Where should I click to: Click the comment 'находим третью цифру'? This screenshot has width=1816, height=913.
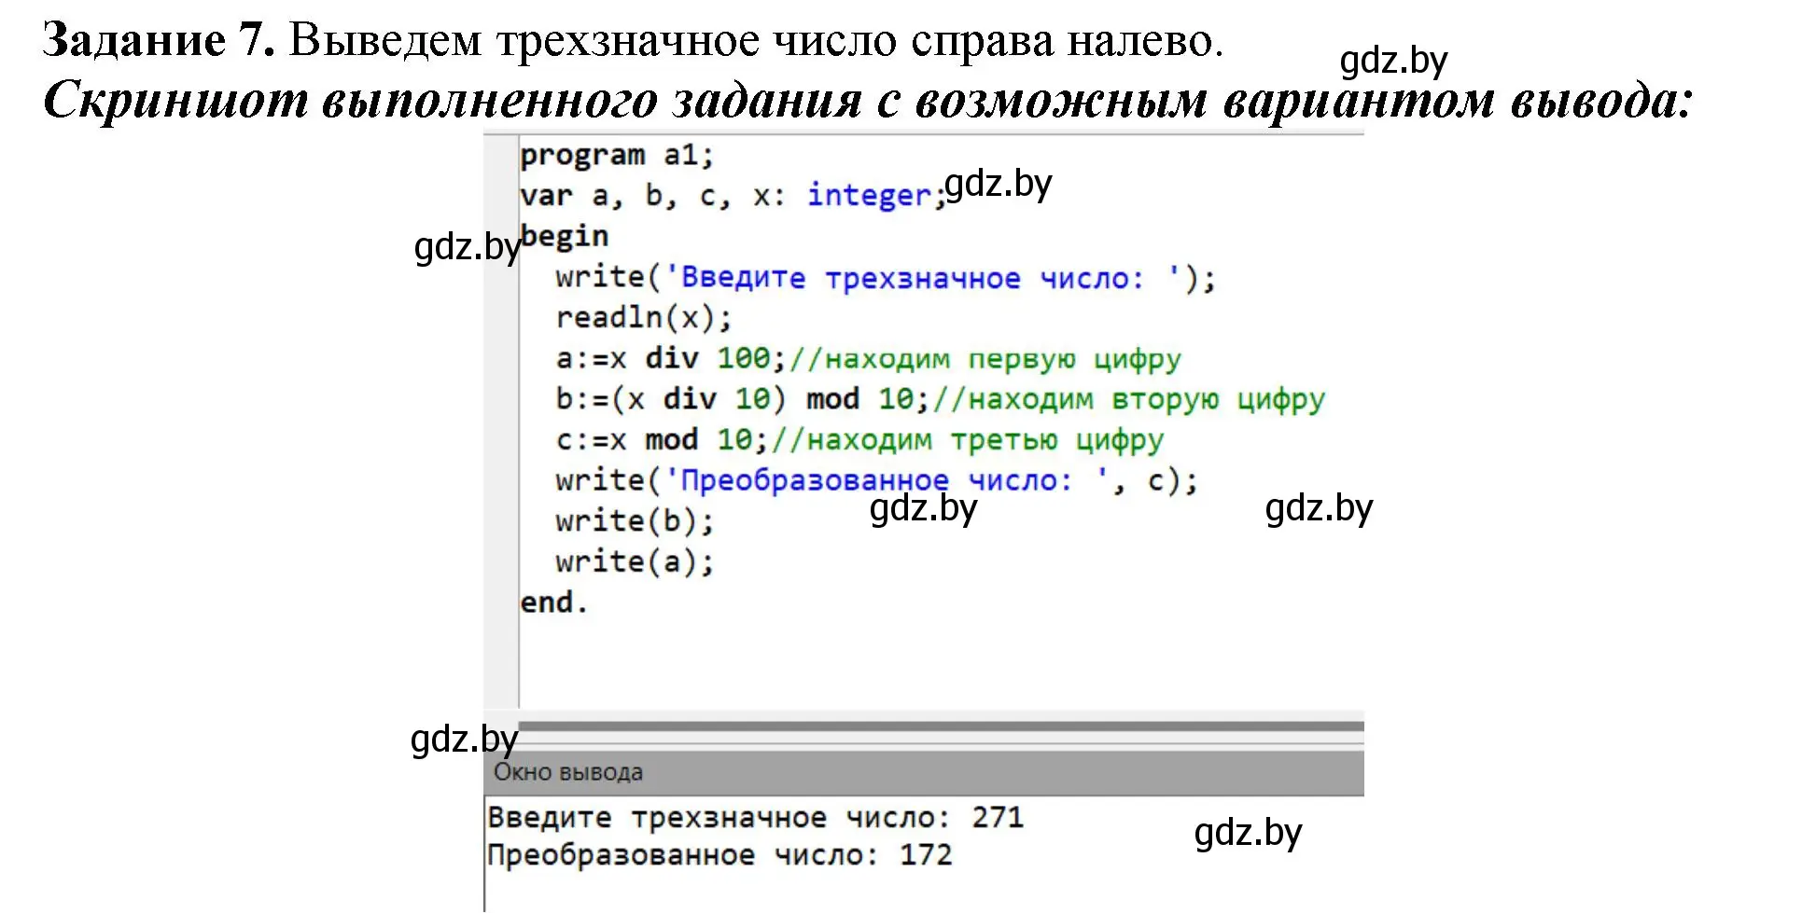[968, 440]
